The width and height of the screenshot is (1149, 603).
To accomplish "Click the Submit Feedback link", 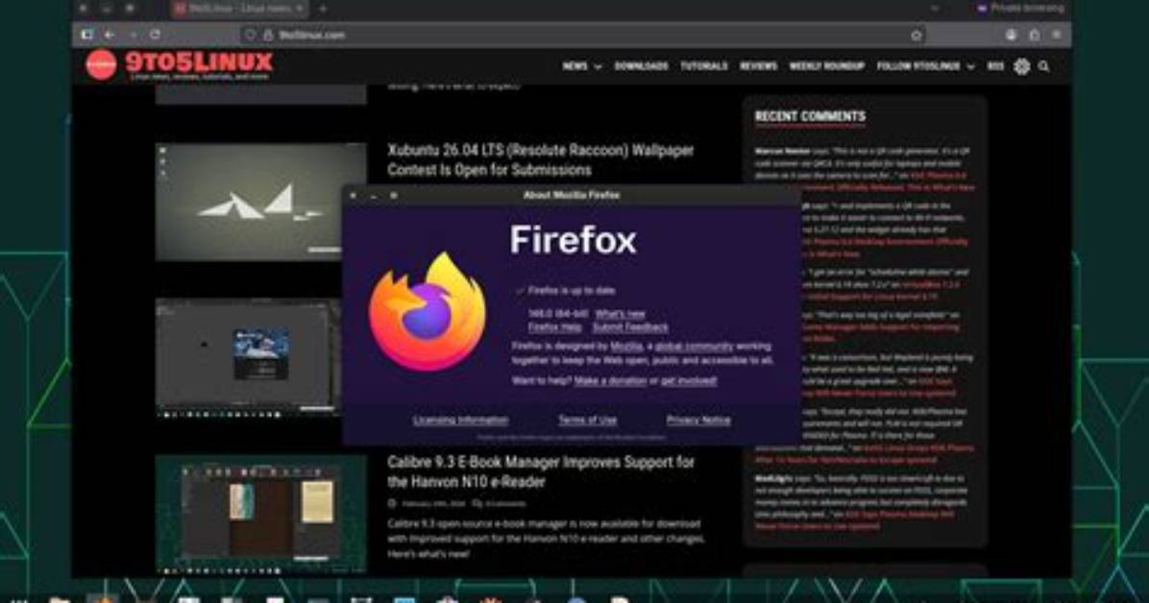I will pos(630,326).
